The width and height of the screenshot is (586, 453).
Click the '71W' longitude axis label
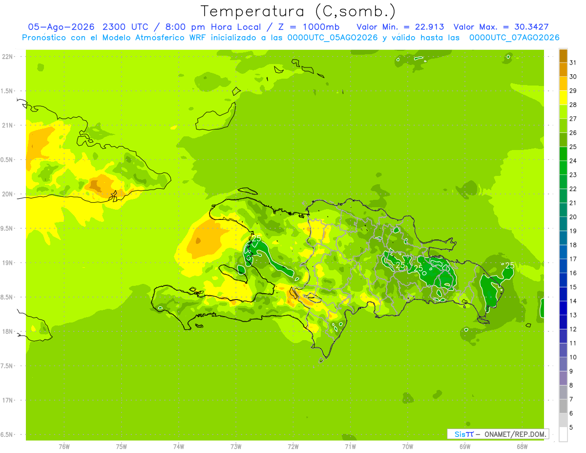tap(350, 447)
